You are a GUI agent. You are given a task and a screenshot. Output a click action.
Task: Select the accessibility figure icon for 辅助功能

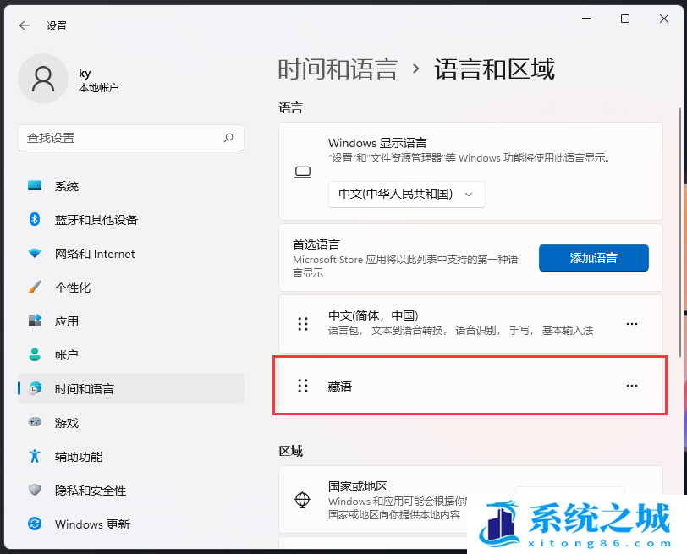[x=35, y=456]
